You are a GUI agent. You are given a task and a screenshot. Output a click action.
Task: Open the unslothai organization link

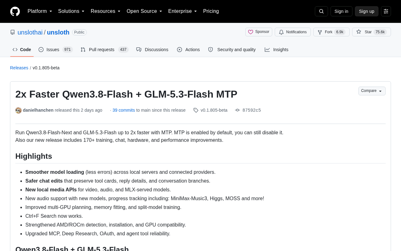click(x=30, y=32)
